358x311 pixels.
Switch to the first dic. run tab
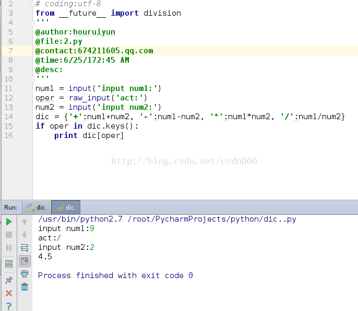point(37,208)
